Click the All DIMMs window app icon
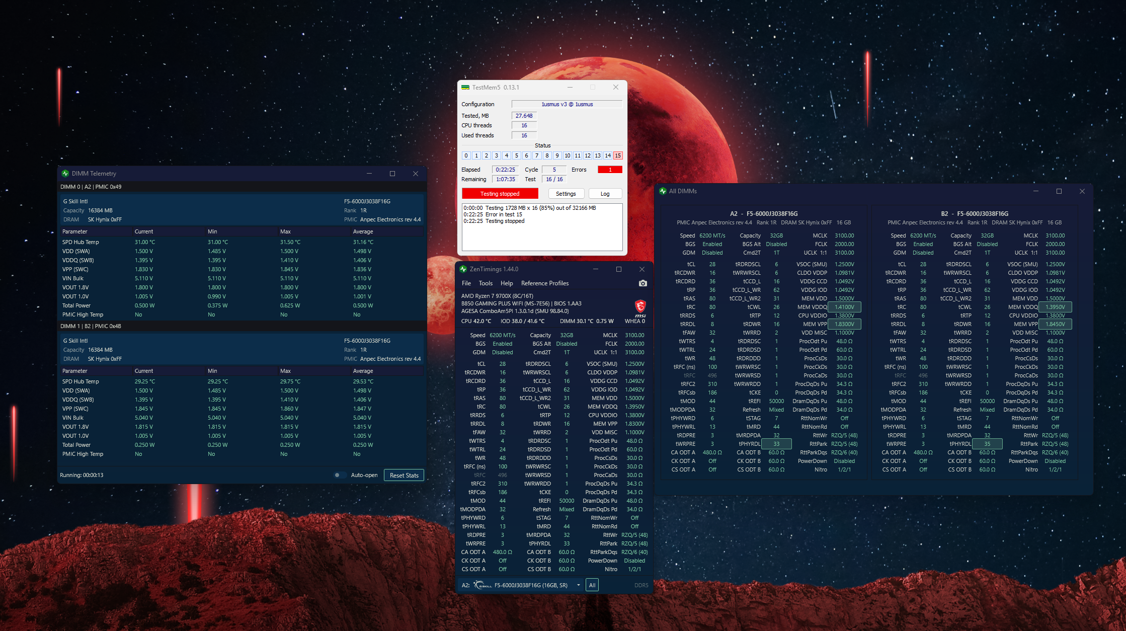1126x631 pixels. coord(663,191)
